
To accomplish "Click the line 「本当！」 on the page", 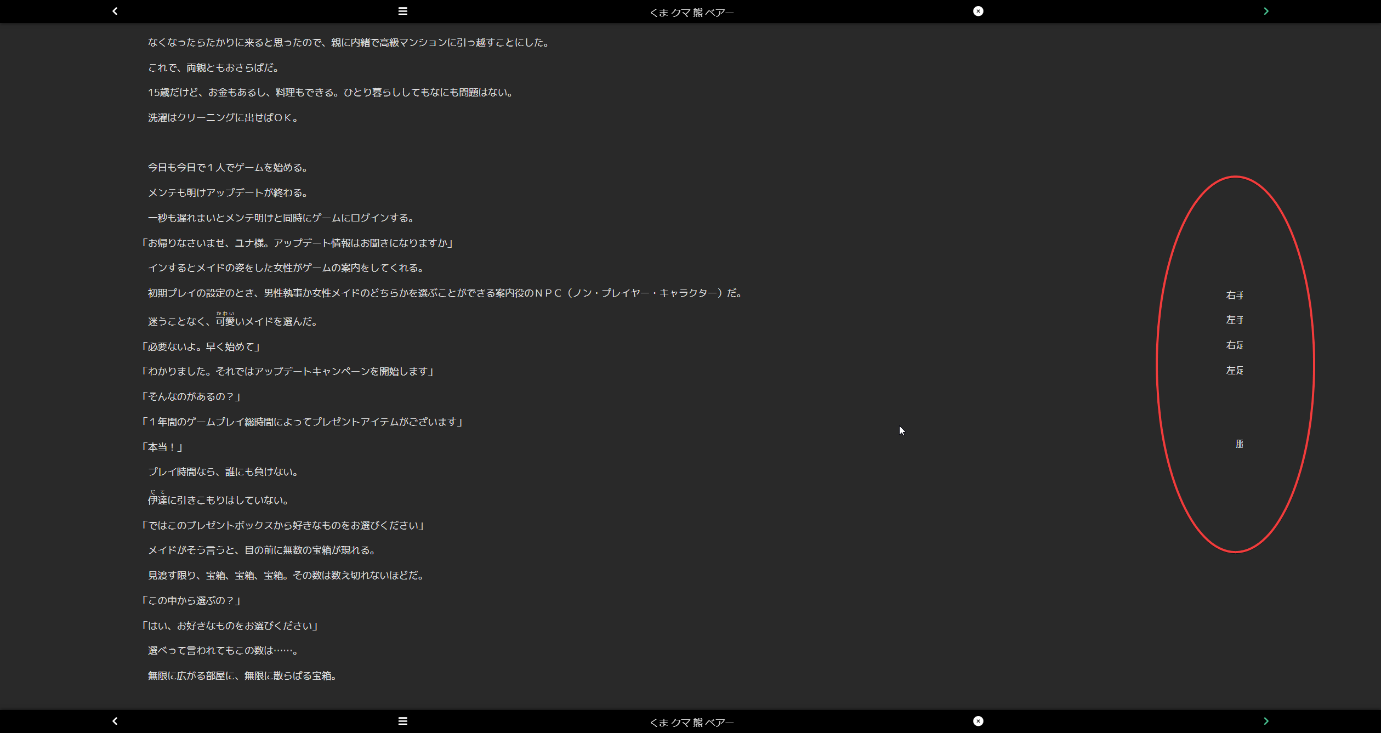I will (162, 446).
